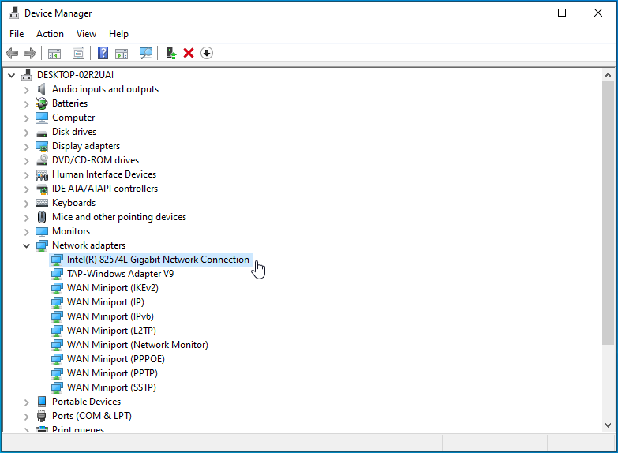Select the Keyboards category

(x=73, y=203)
